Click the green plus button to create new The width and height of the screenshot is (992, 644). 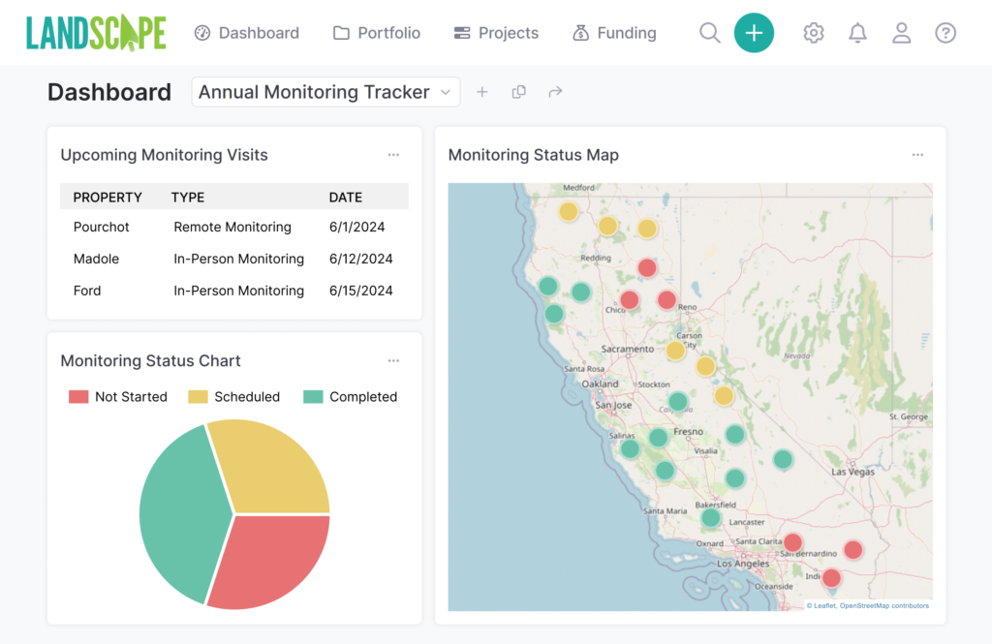tap(754, 32)
